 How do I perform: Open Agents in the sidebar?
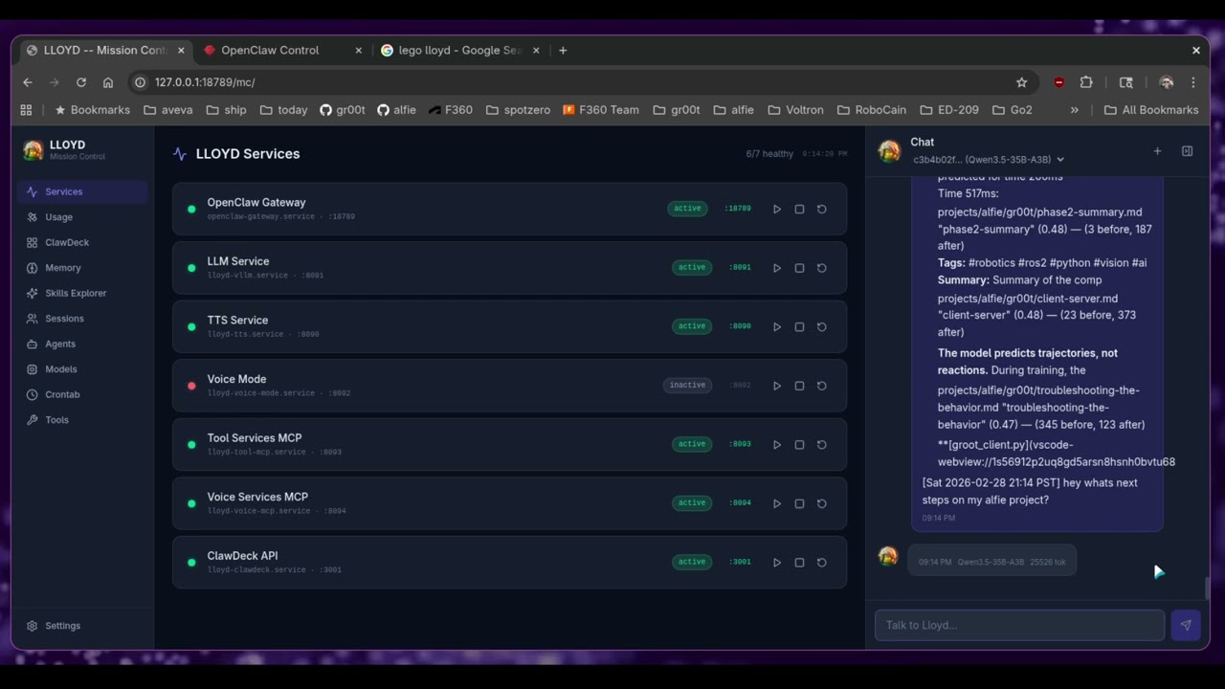click(x=82, y=344)
